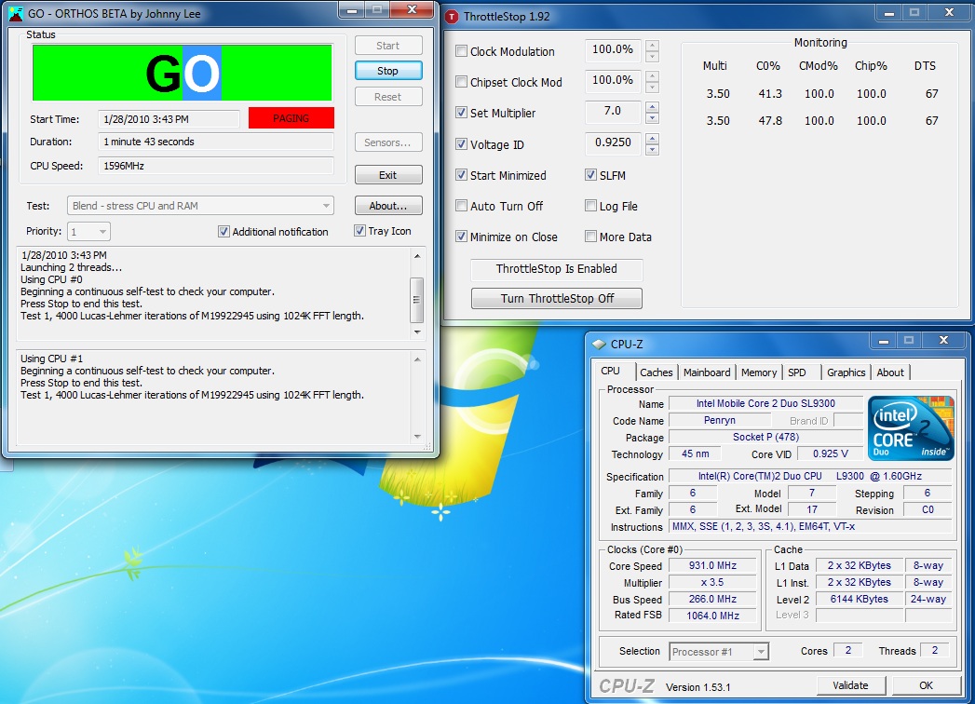The width and height of the screenshot is (975, 704).
Task: Click the ThrottleStop Is Enabled button
Action: (557, 269)
